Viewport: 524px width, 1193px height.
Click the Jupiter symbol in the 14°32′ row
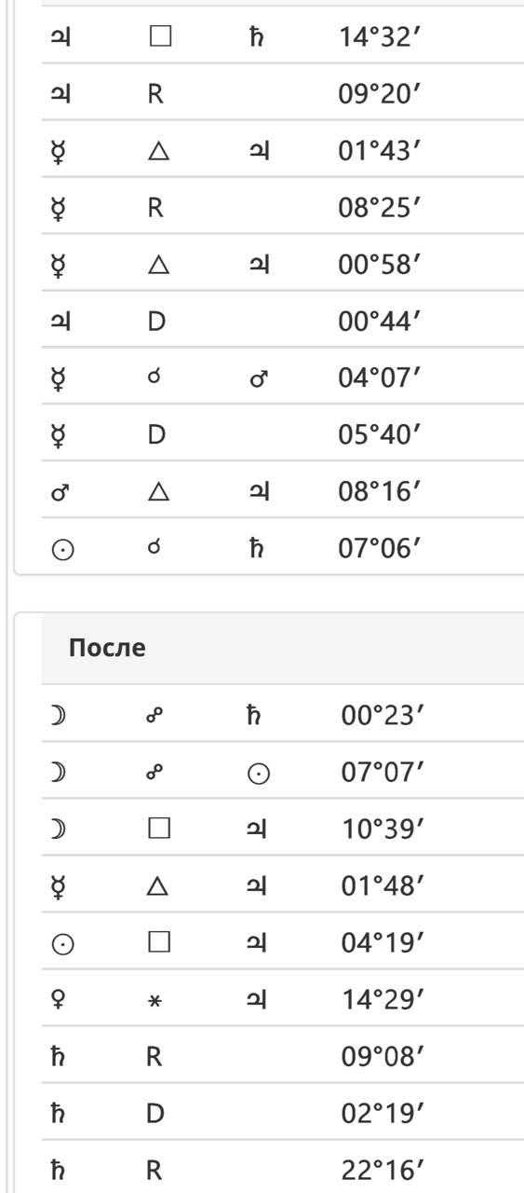click(x=60, y=38)
